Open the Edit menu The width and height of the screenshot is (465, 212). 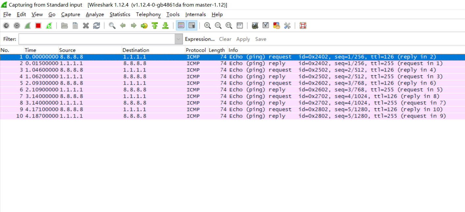(x=21, y=14)
